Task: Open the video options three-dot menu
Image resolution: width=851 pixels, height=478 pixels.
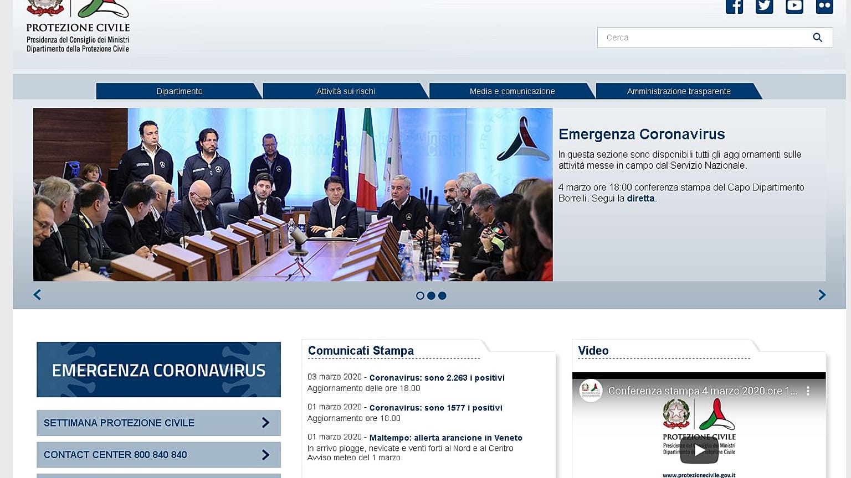Action: (808, 391)
